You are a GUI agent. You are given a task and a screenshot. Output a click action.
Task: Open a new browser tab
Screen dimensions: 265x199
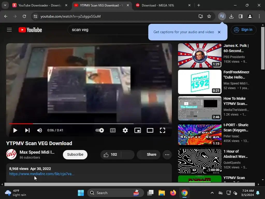pyautogui.click(x=199, y=5)
